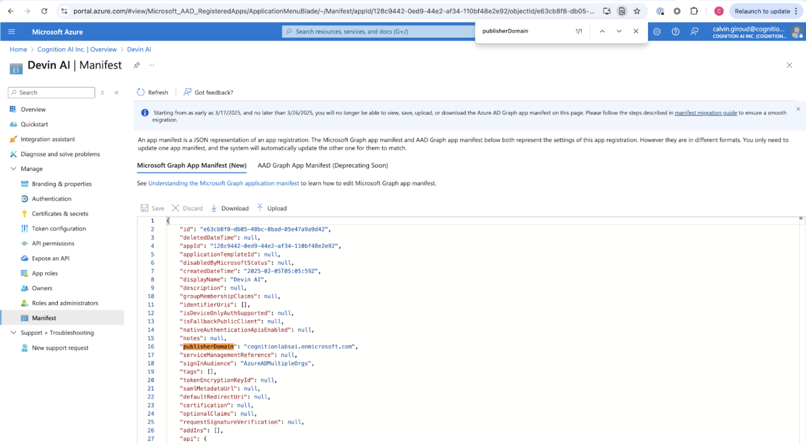Click the Got feedback? button
Image resolution: width=806 pixels, height=446 pixels.
tap(208, 92)
